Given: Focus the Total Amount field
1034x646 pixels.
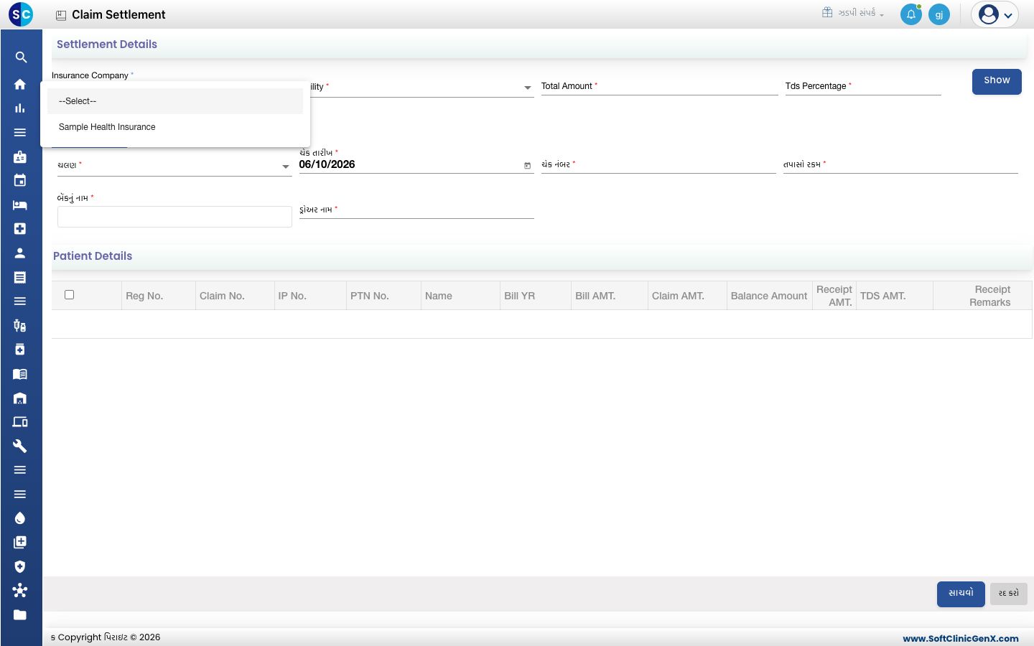Looking at the screenshot, I should coord(659,87).
